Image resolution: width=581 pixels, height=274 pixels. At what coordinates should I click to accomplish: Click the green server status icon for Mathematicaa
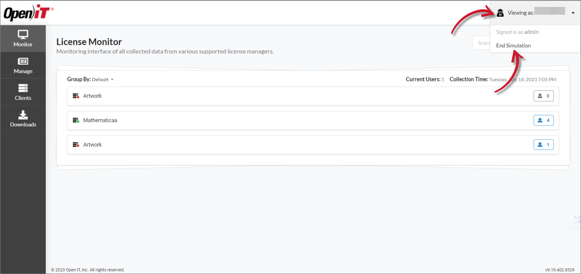click(x=76, y=121)
